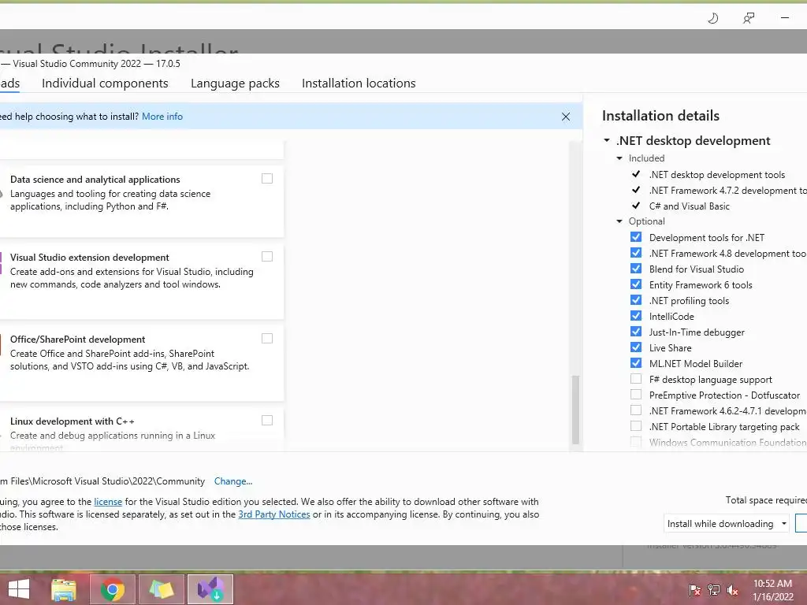Collapse the Optional components list
Image resolution: width=807 pixels, height=605 pixels.
[x=619, y=221]
